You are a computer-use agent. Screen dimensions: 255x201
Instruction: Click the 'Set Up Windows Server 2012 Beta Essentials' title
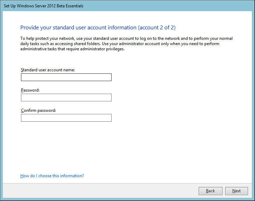pyautogui.click(x=44, y=6)
